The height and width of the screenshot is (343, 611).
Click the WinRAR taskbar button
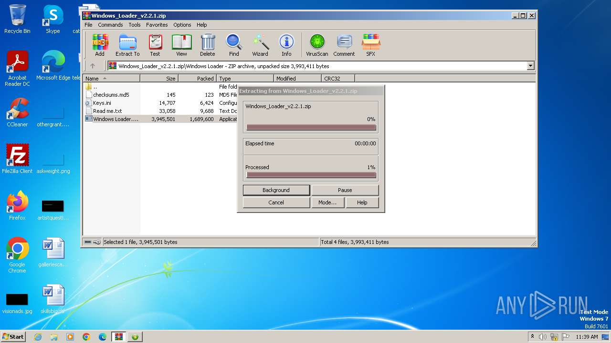[119, 337]
